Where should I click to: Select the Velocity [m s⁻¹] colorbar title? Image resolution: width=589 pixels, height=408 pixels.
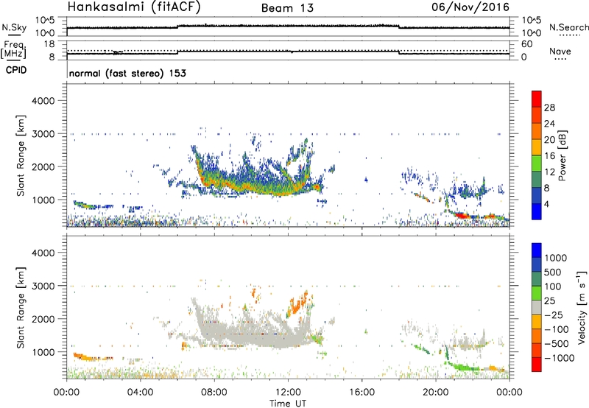[582, 307]
